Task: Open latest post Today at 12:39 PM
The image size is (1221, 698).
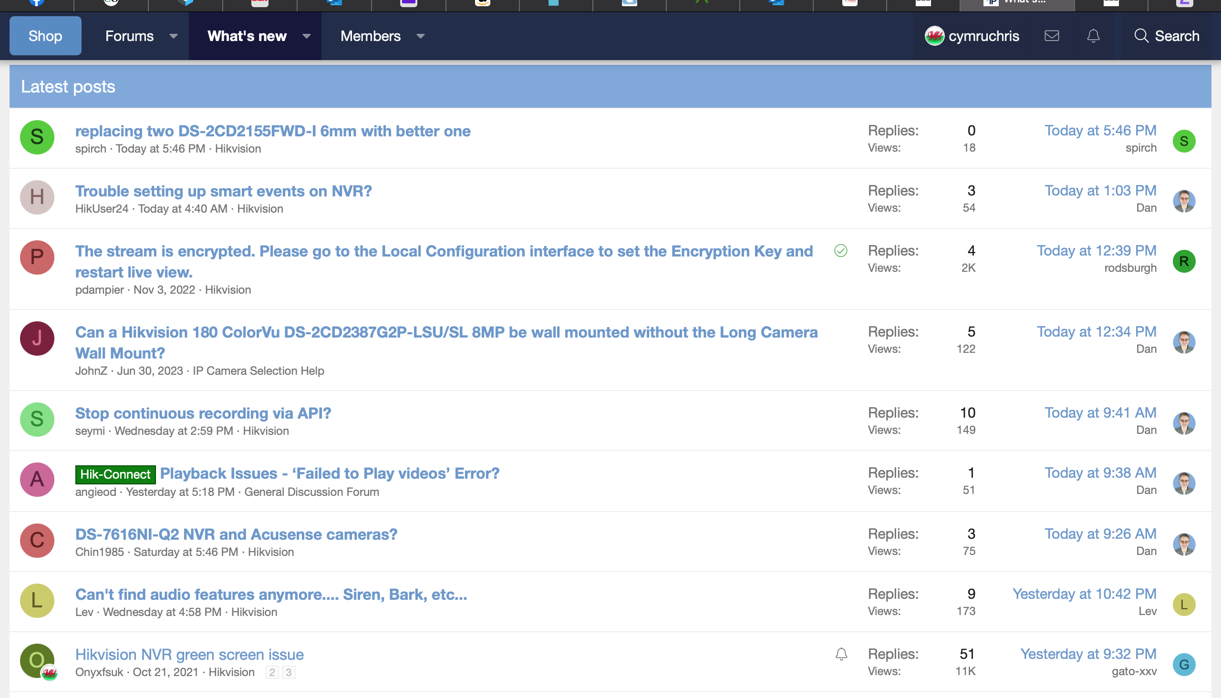Action: pyautogui.click(x=1097, y=250)
